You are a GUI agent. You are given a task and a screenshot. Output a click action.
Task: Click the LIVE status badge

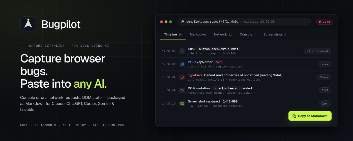tap(325, 22)
